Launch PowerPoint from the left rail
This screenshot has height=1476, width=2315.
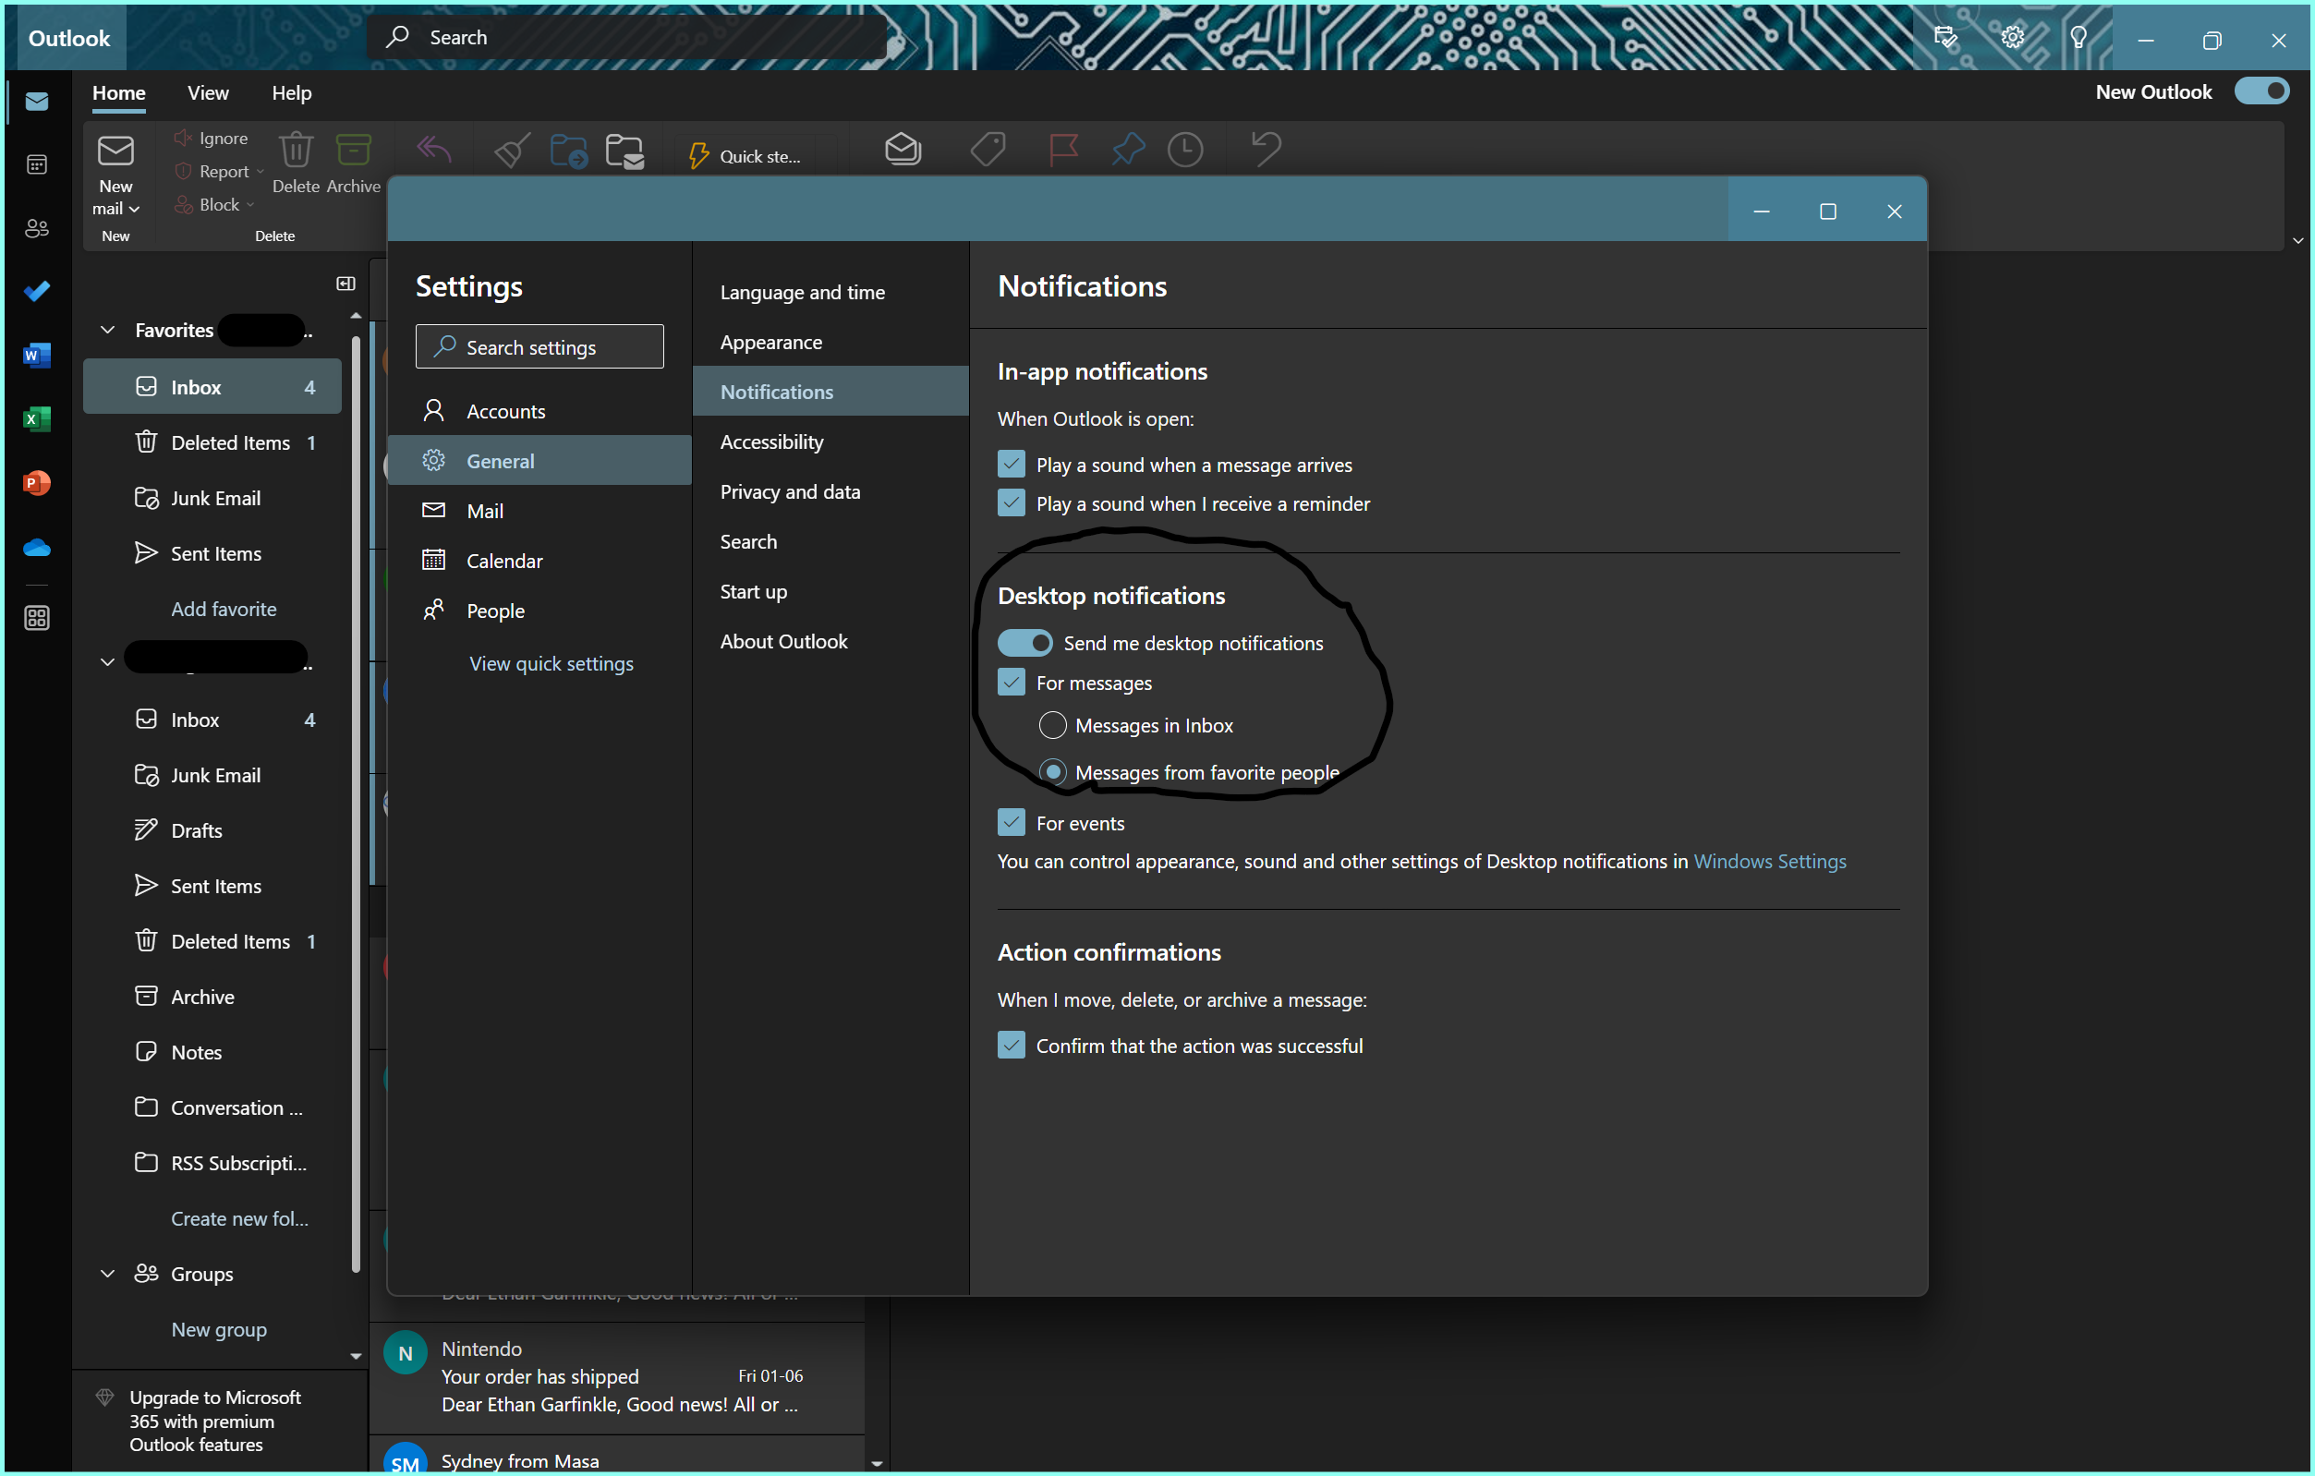(x=37, y=482)
